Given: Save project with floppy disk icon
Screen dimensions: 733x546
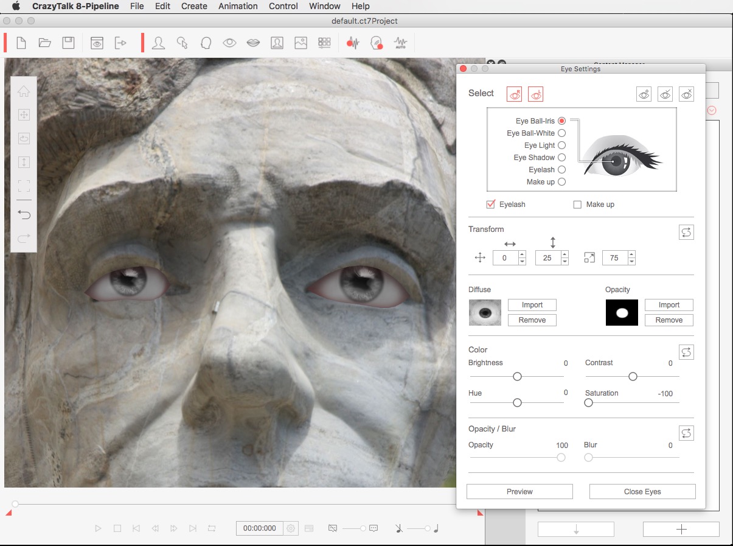Looking at the screenshot, I should (68, 43).
